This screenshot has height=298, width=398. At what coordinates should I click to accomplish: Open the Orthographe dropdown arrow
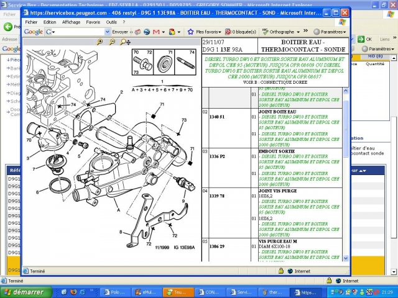point(298,32)
